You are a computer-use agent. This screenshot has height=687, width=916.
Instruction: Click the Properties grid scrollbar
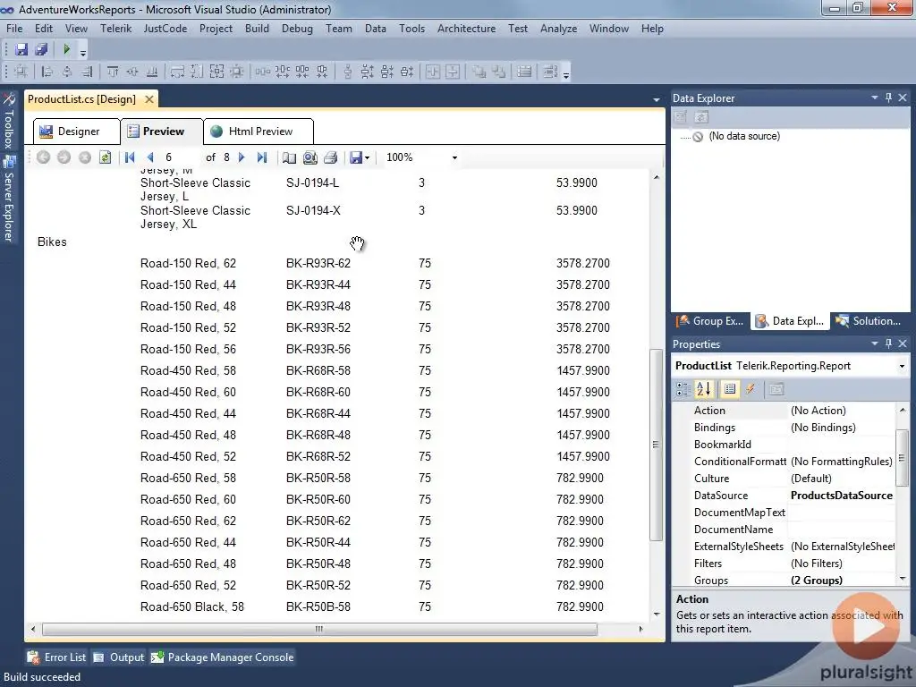[x=902, y=458]
